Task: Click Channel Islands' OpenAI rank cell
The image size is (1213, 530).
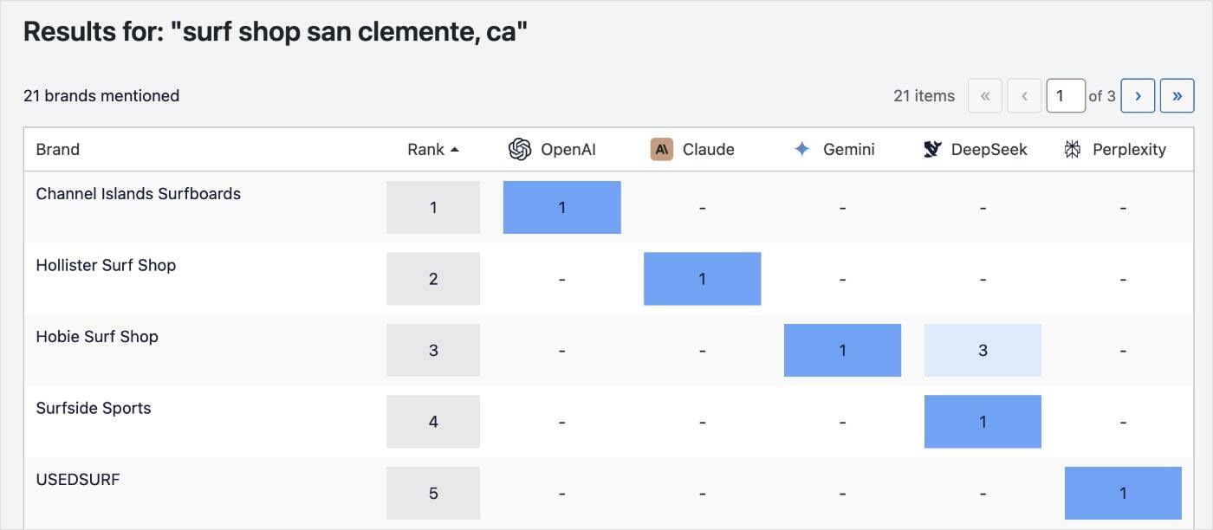Action: 561,208
